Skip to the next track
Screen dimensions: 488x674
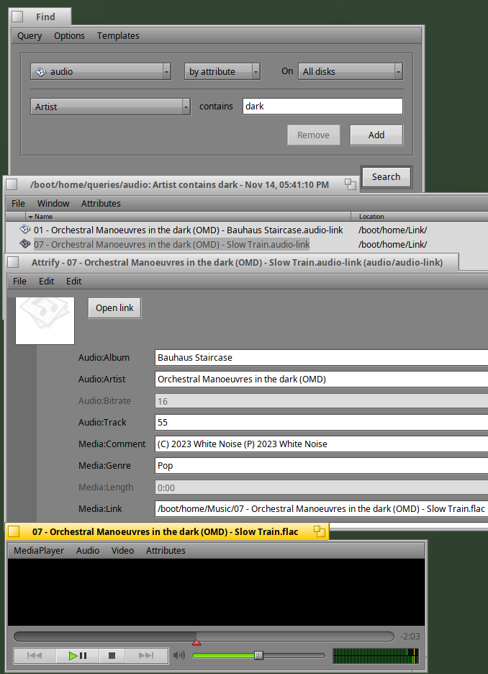coord(146,655)
